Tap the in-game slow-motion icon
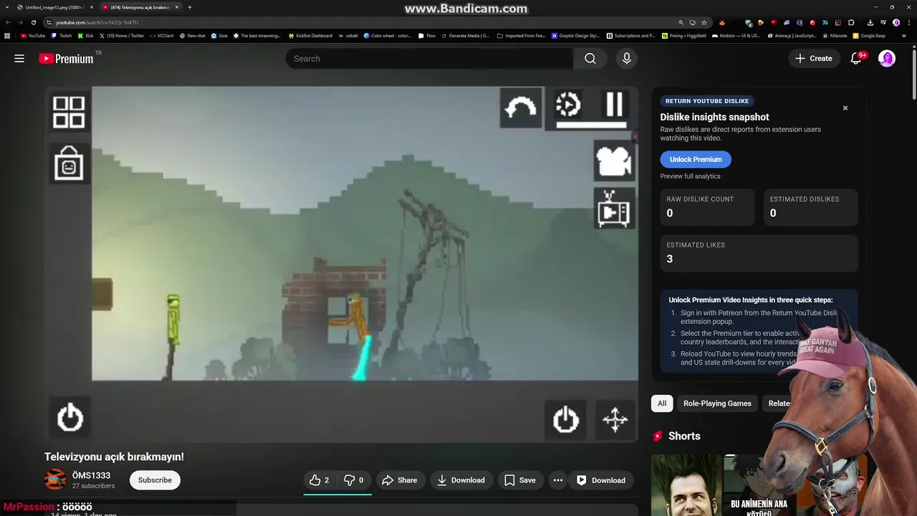Viewport: 917px width, 516px height. (568, 105)
